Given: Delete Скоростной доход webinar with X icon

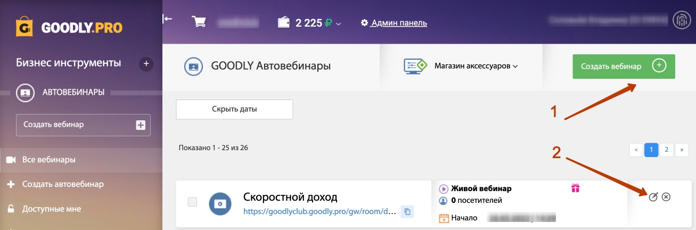Looking at the screenshot, I should (x=666, y=196).
